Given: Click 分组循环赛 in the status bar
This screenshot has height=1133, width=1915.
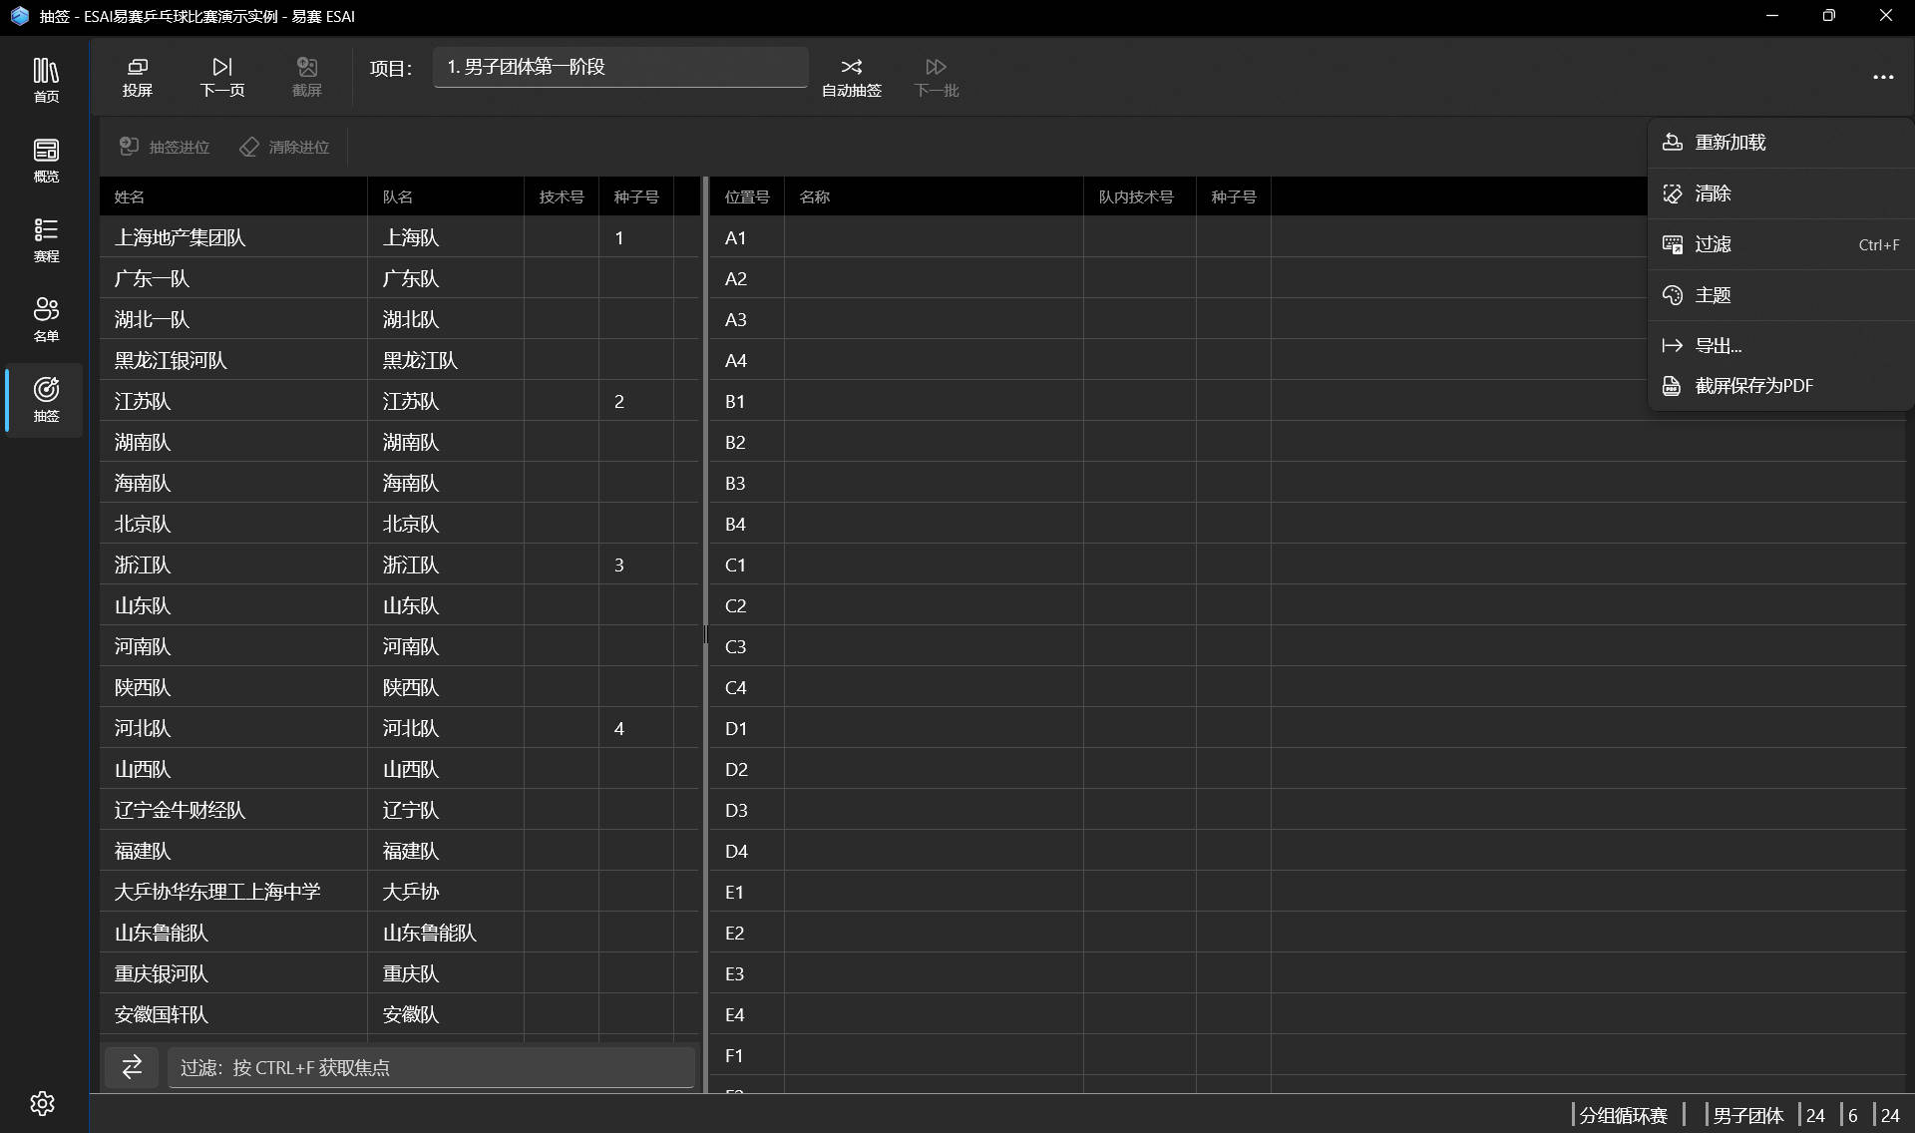Looking at the screenshot, I should pyautogui.click(x=1624, y=1115).
